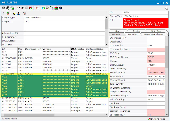This screenshot has height=121, width=170.
Task: Click the camera snapshot icon
Action: [60, 8]
